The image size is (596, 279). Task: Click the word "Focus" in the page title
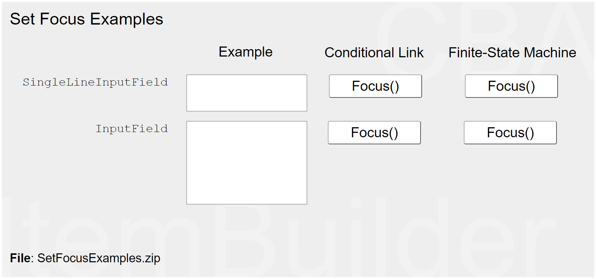coord(62,19)
